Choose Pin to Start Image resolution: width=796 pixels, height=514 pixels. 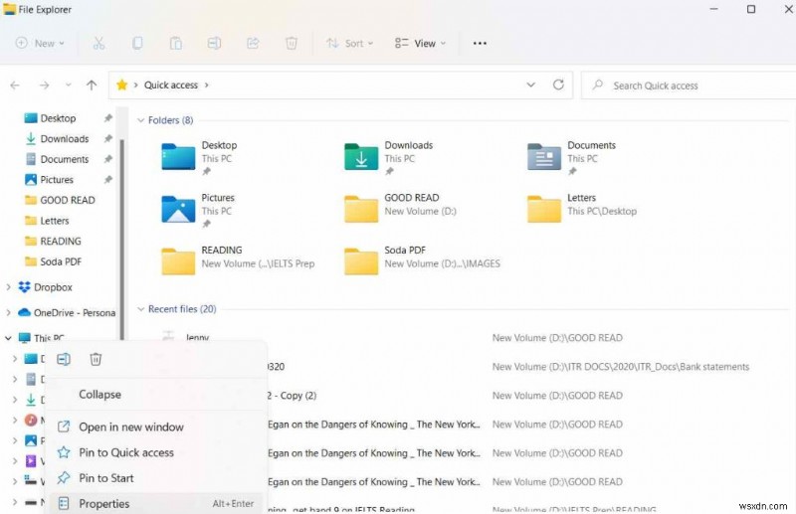click(106, 478)
